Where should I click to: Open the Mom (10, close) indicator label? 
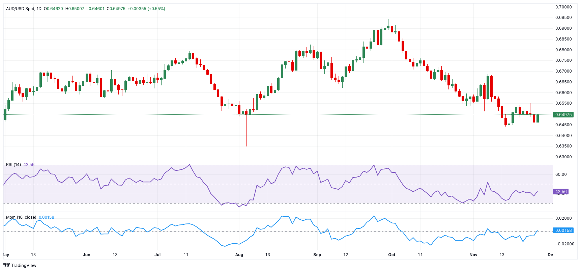21,217
